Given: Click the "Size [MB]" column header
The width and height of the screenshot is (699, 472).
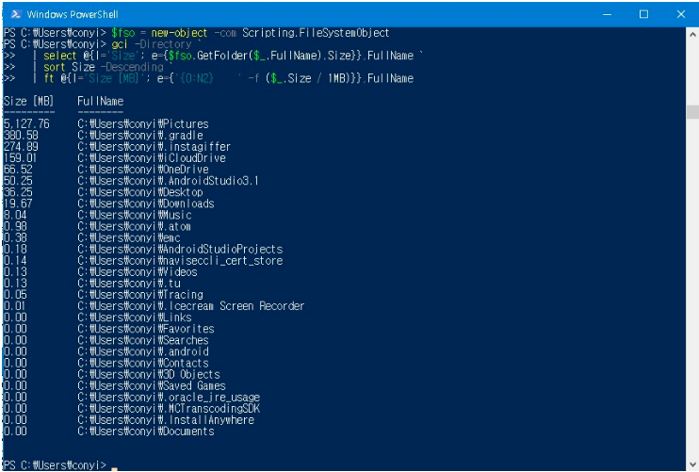Looking at the screenshot, I should 28,101.
